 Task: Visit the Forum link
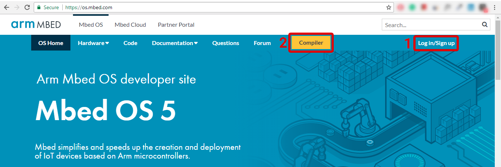tap(262, 43)
